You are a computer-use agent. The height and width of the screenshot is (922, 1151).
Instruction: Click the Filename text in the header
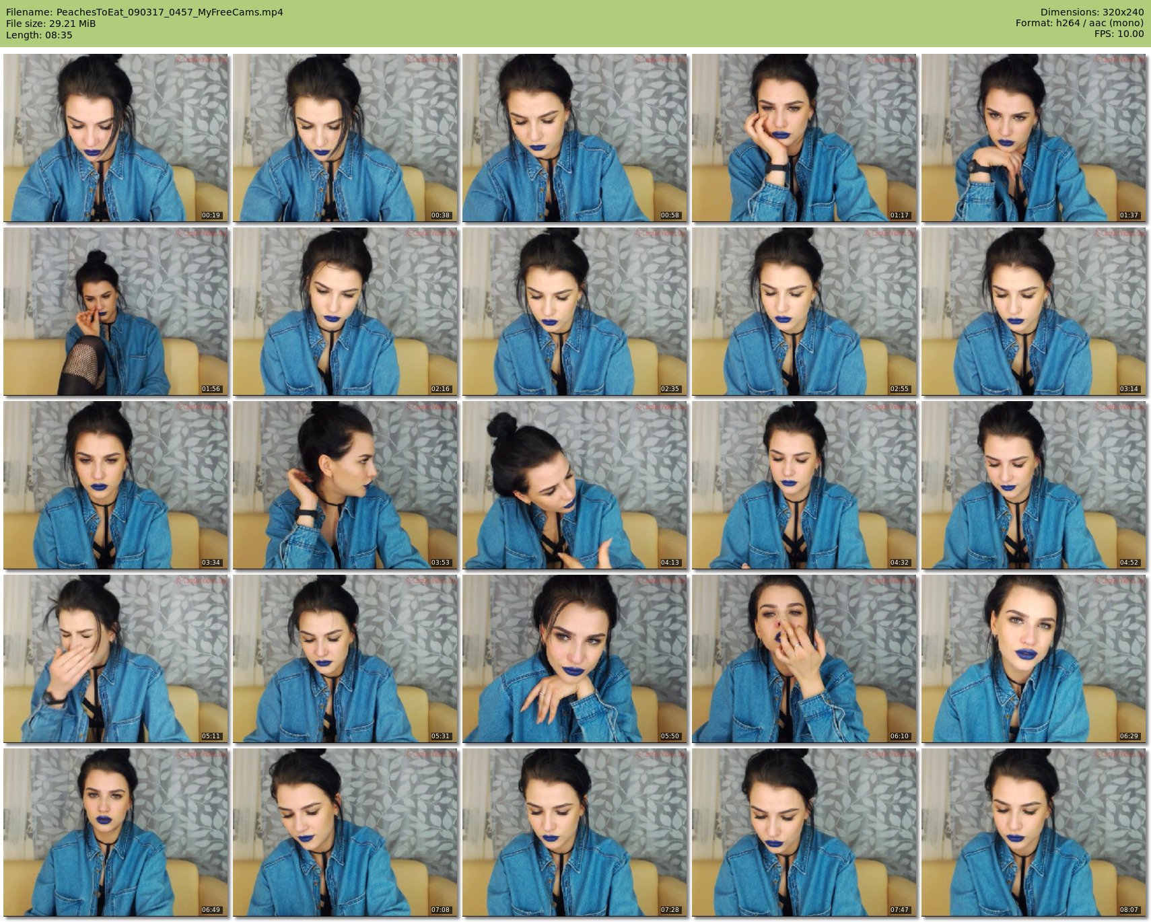pyautogui.click(x=144, y=12)
